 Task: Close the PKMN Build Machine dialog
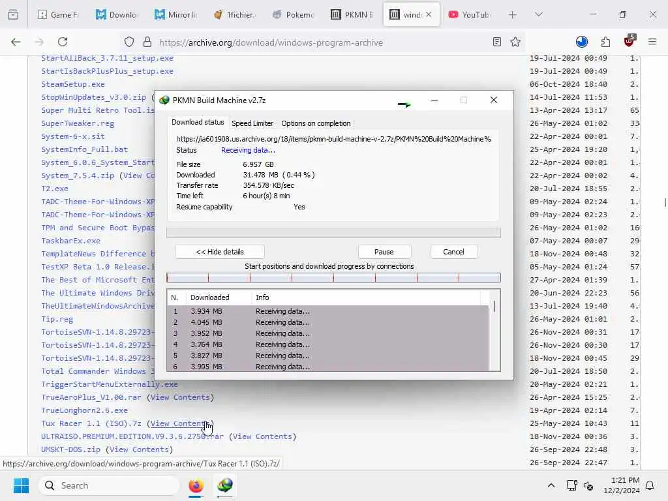[494, 100]
